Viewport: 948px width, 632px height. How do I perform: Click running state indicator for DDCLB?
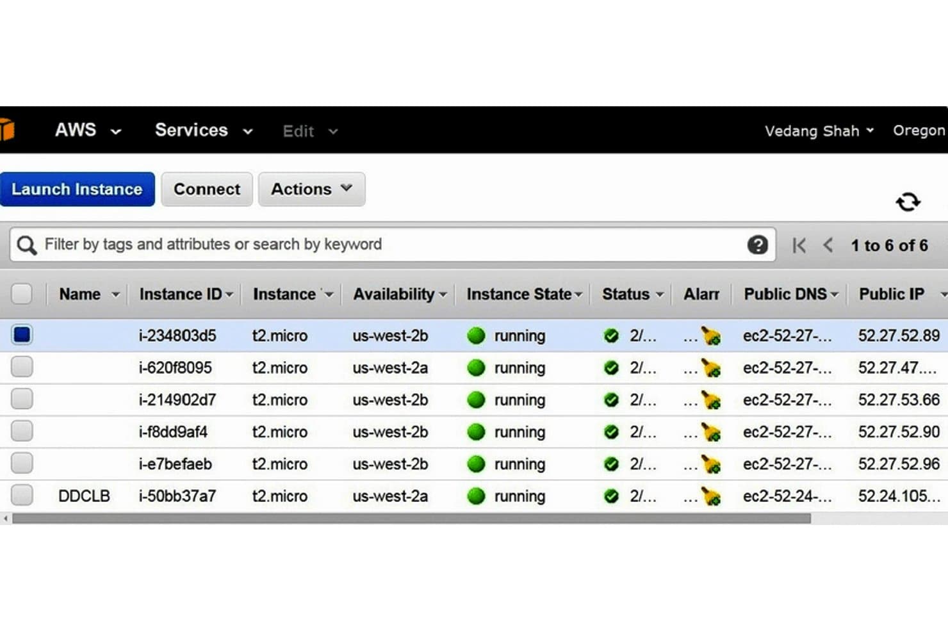tap(476, 496)
